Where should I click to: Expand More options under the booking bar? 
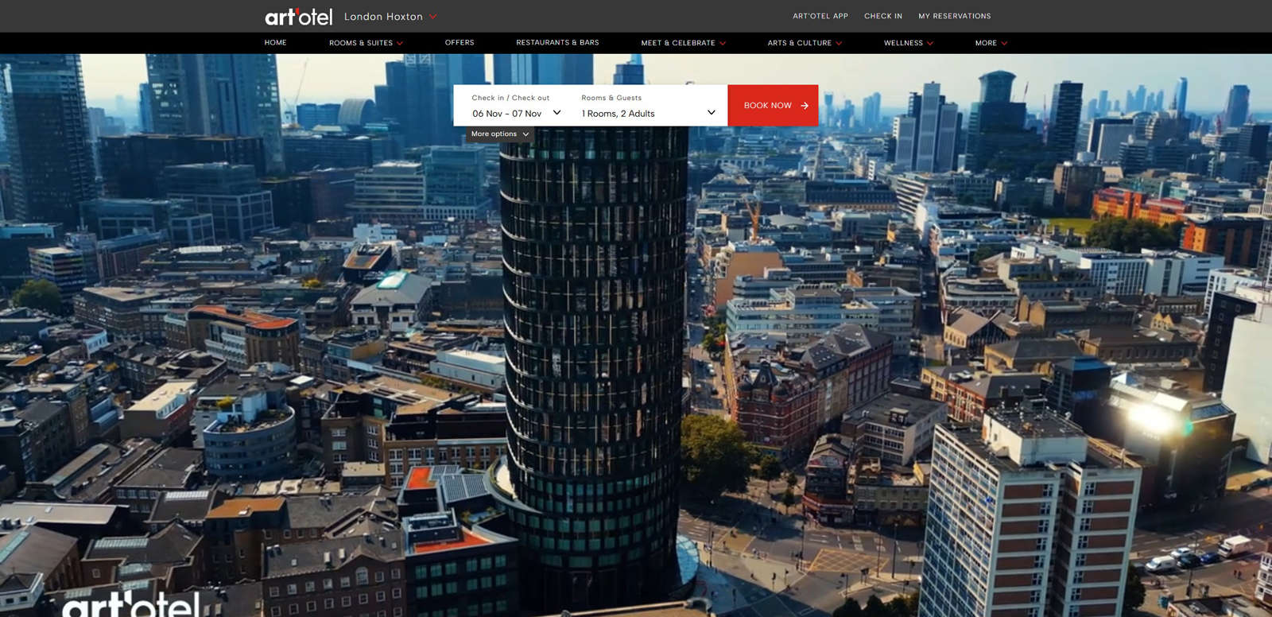pyautogui.click(x=500, y=134)
